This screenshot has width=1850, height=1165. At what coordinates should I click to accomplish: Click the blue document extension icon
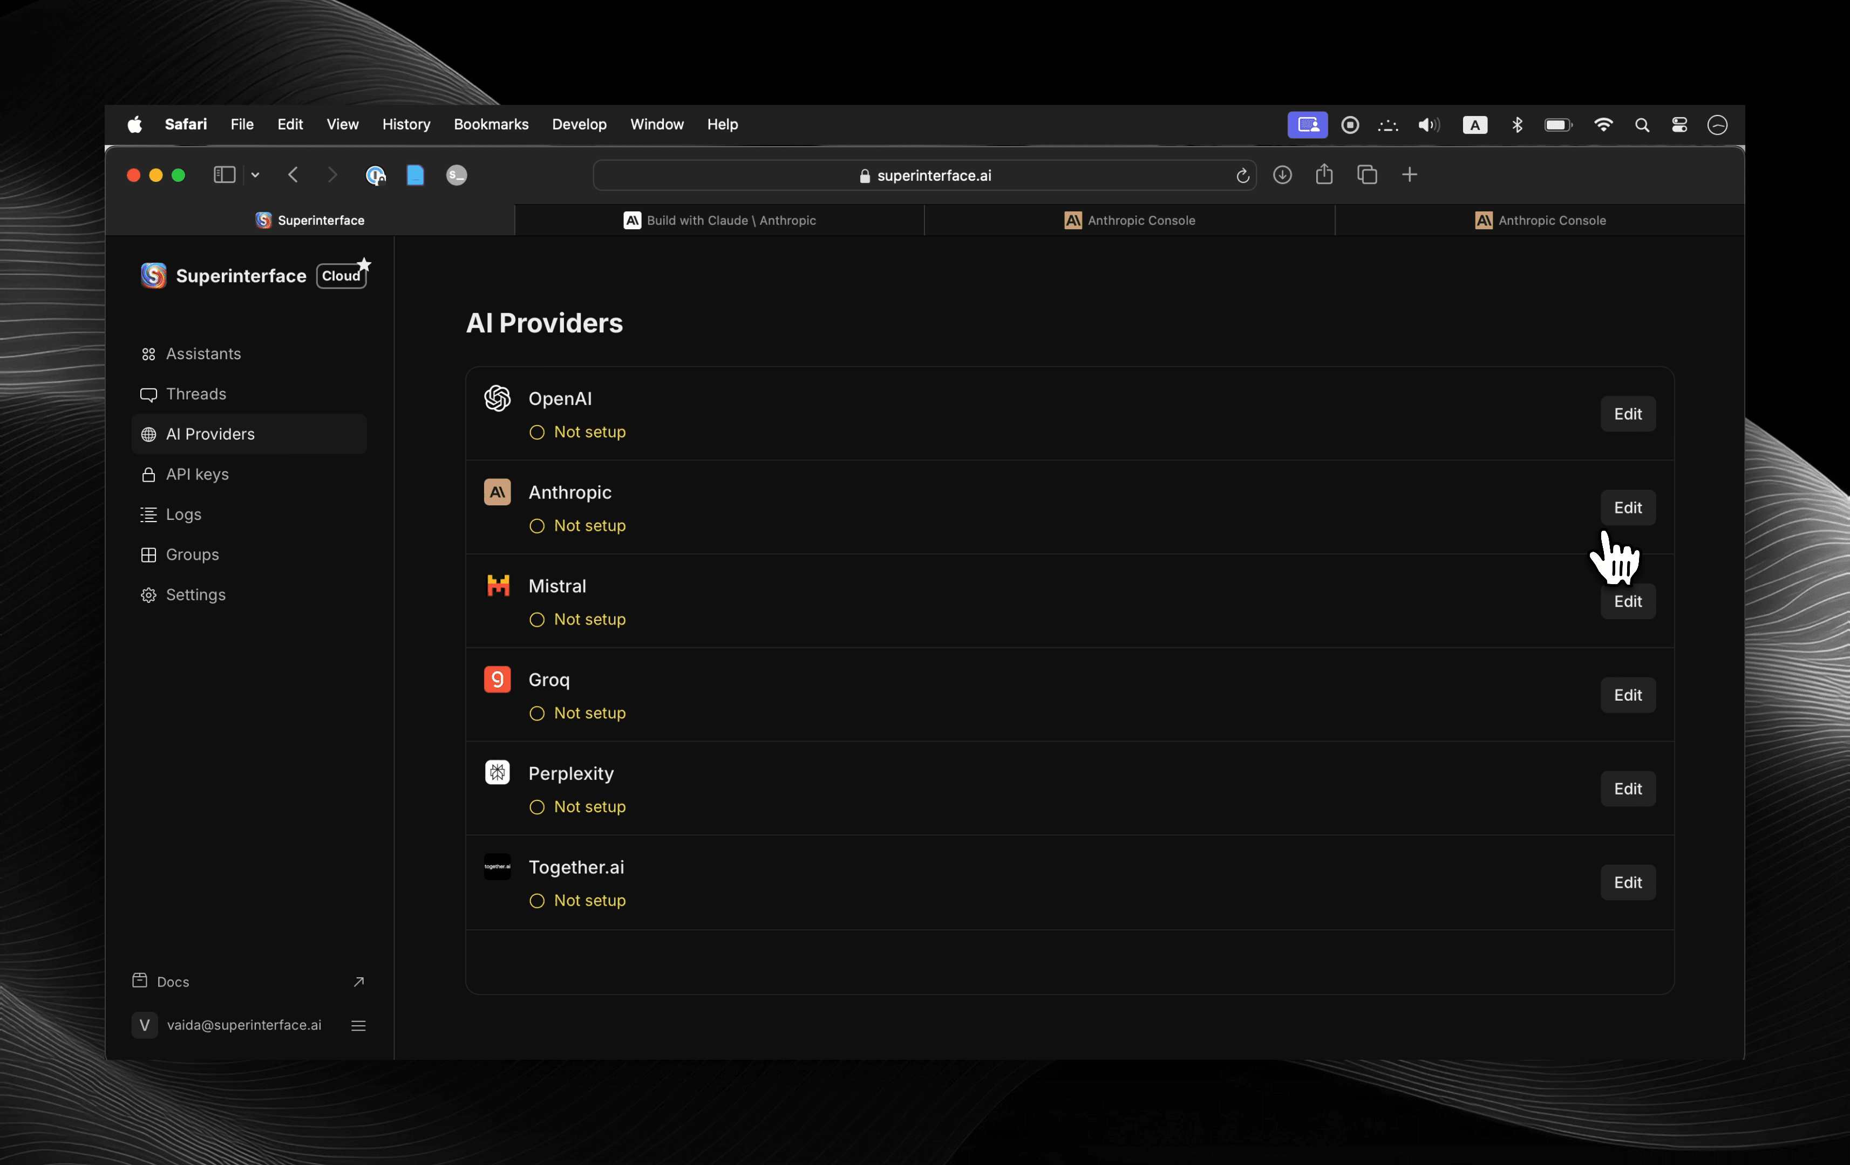[x=415, y=175]
